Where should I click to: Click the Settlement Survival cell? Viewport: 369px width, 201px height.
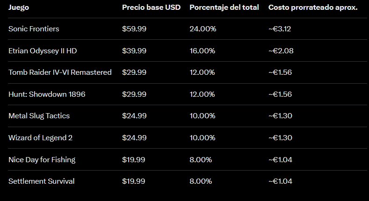[41, 181]
